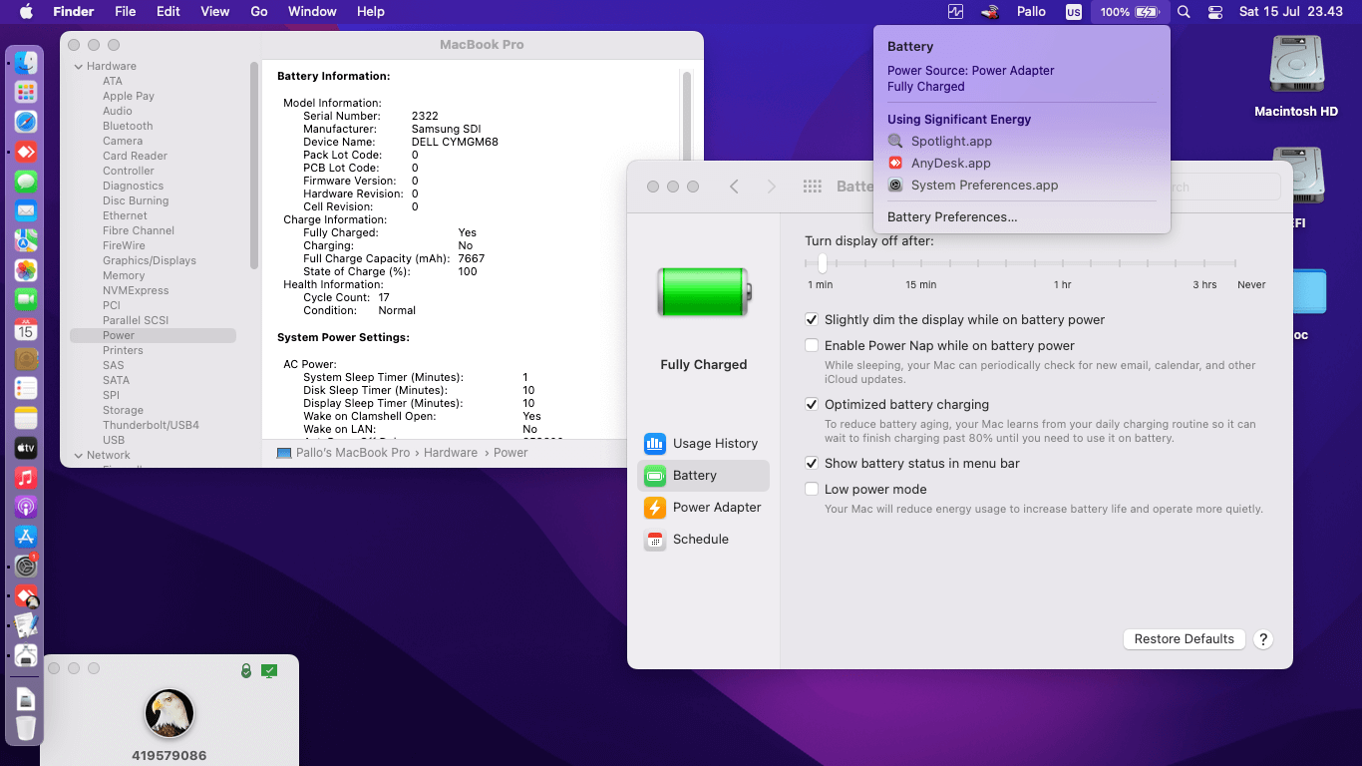Select Usage History in Battery sidebar
Screen dimensions: 1362x766
point(703,444)
